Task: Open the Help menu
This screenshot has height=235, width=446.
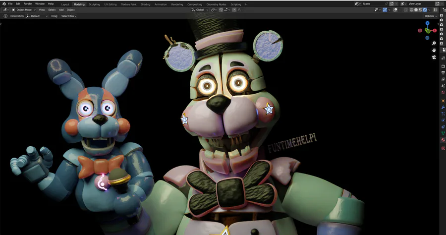Action: pos(51,3)
